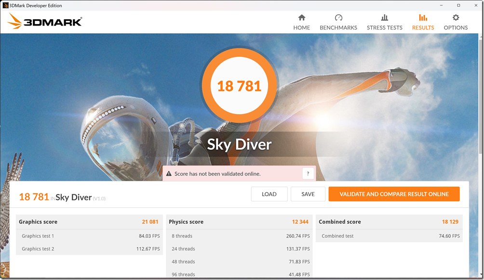
Task: Select the Combined test FPS row
Action: [x=389, y=236]
